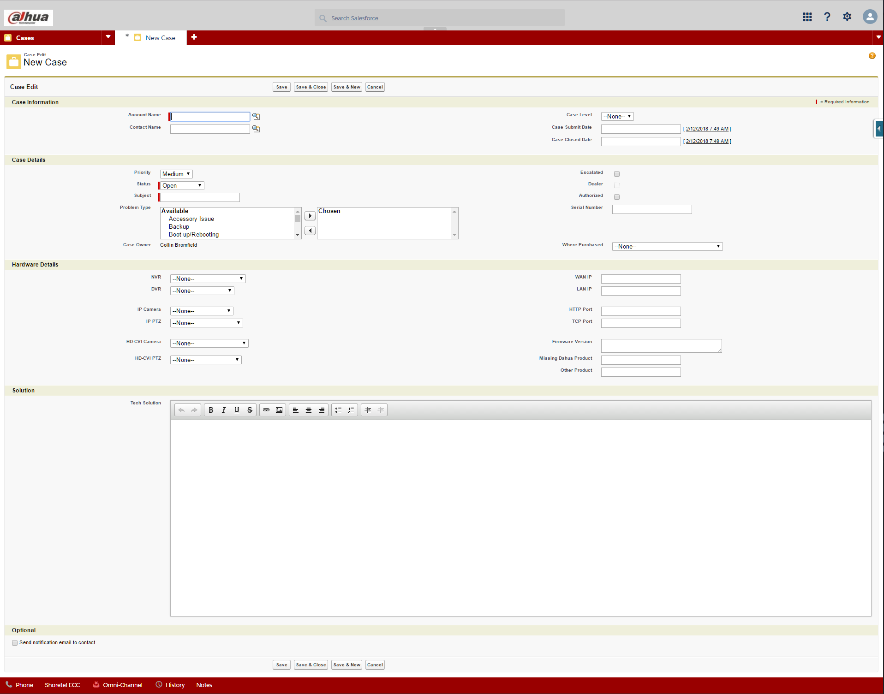The width and height of the screenshot is (884, 694).
Task: Click the Bold button in Tech Solution editor
Action: (x=211, y=410)
